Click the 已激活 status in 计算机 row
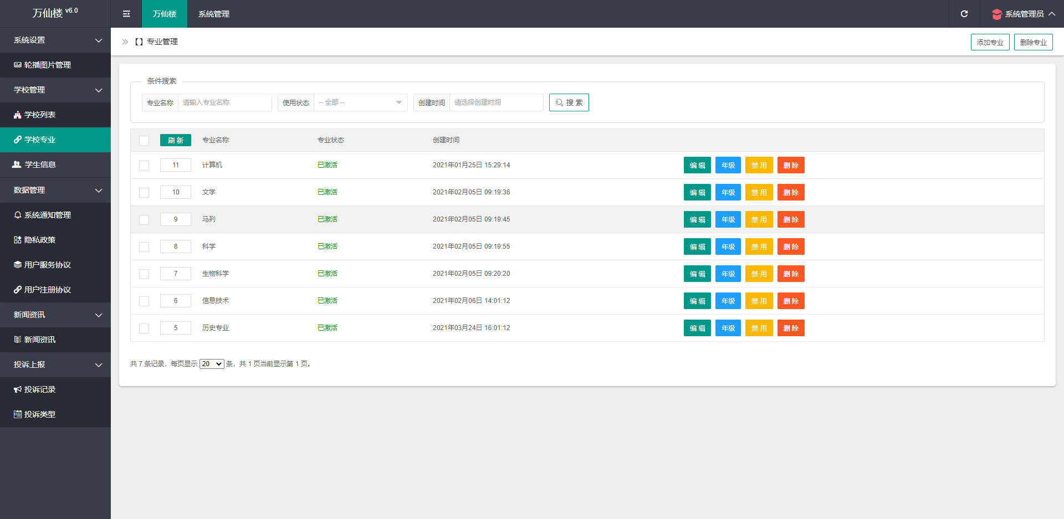 328,165
